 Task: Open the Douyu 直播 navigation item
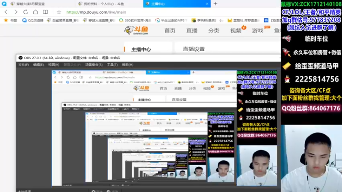tap(192, 30)
